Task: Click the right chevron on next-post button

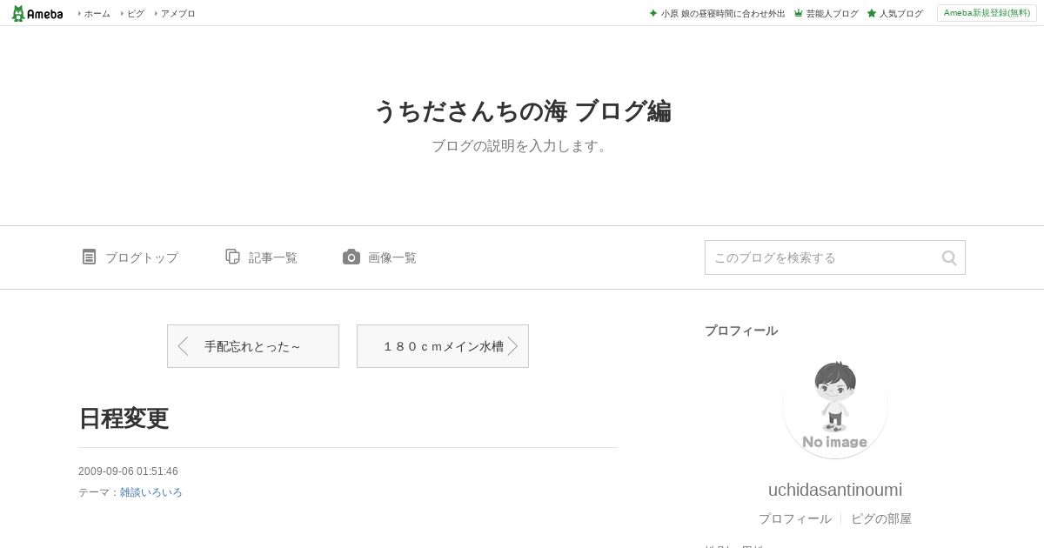Action: [513, 346]
